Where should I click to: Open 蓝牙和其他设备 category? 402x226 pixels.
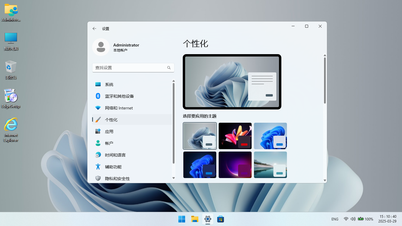(132, 96)
